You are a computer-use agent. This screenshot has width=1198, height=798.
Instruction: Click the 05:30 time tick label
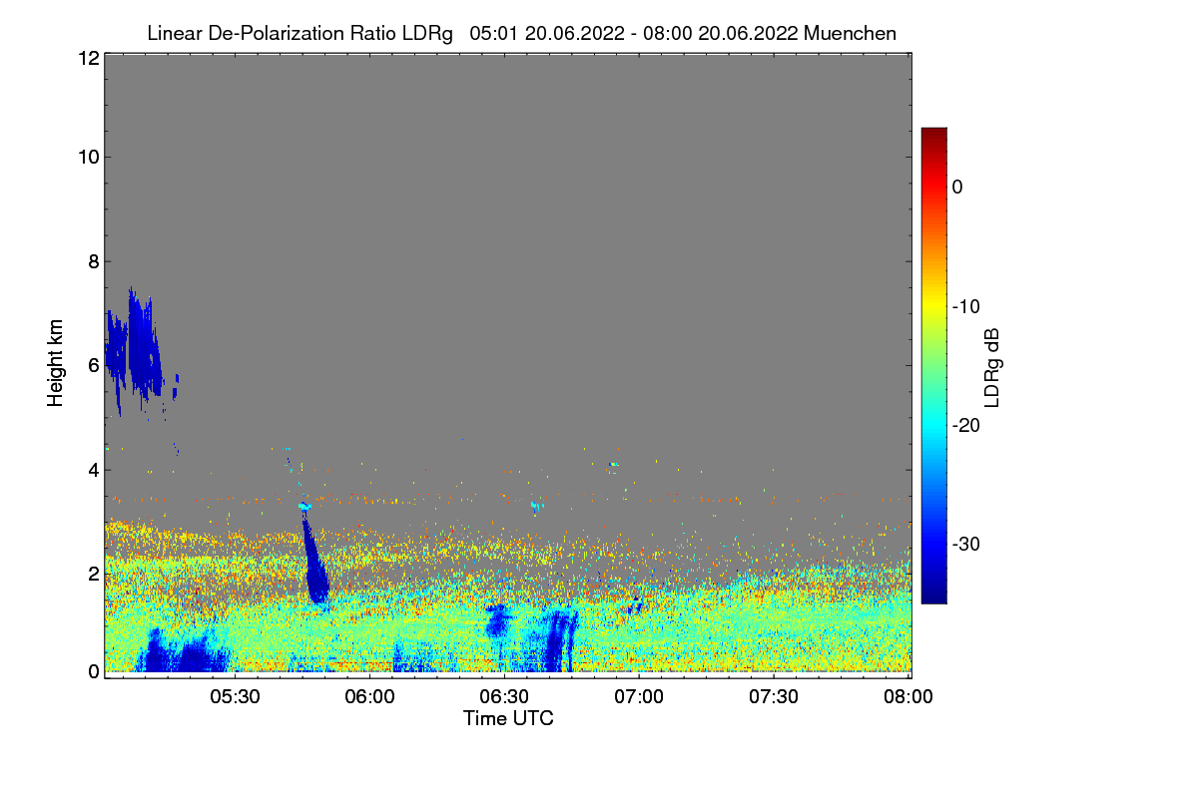tap(236, 697)
